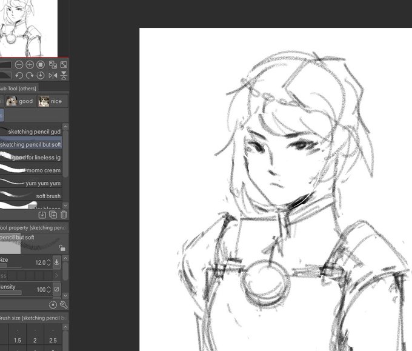The image size is (412, 351).
Task: Click the Density value stepper arrows
Action: pyautogui.click(x=48, y=290)
